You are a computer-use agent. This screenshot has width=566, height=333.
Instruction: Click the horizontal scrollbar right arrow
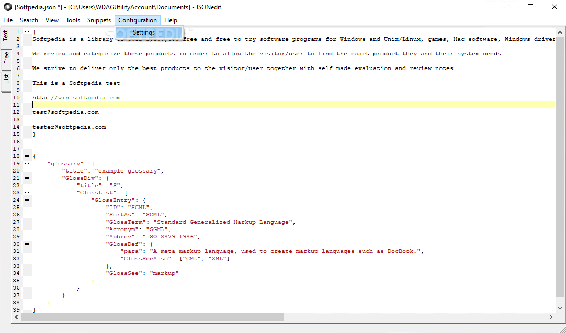[x=551, y=317]
